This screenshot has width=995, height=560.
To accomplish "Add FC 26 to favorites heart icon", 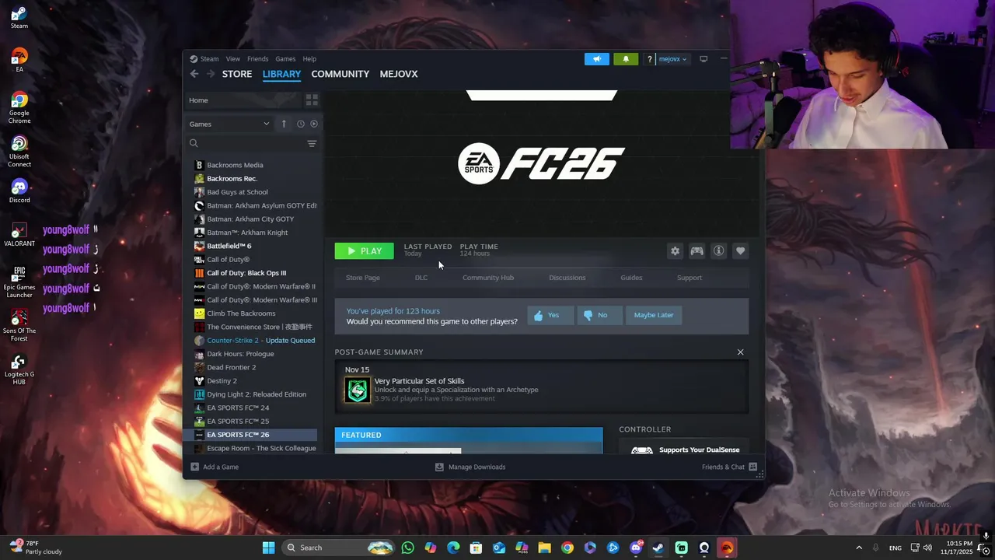I will (740, 250).
